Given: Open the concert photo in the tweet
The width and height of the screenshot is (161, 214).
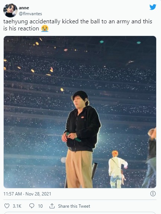Looking at the screenshot, I should 80,112.
